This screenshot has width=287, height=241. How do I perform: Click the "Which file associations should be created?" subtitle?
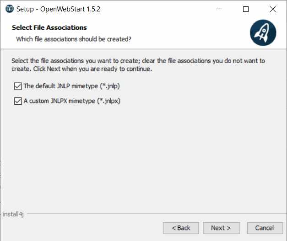pos(74,39)
